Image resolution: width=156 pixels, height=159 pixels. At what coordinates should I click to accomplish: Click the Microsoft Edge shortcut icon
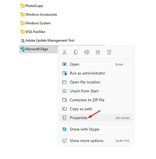pos(23,49)
